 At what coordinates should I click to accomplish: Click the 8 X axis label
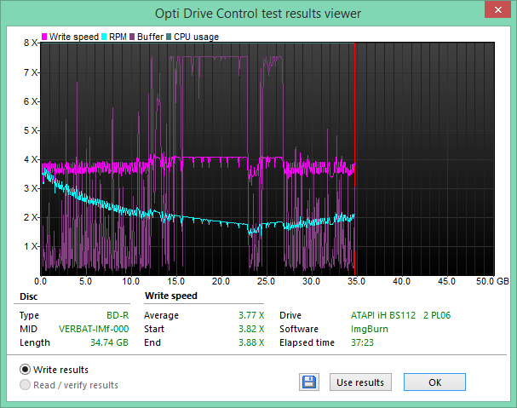click(x=31, y=43)
